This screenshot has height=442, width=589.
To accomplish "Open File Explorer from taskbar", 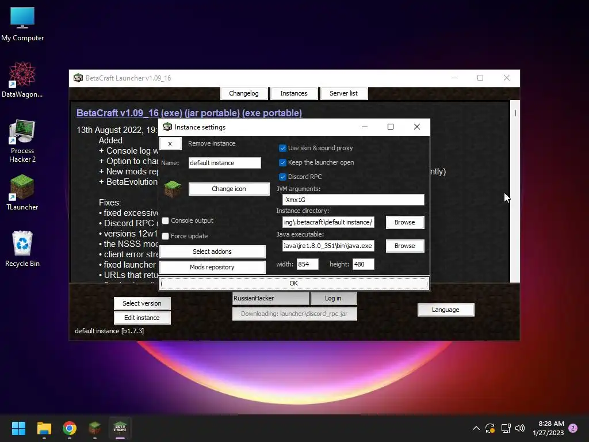I will [x=44, y=428].
